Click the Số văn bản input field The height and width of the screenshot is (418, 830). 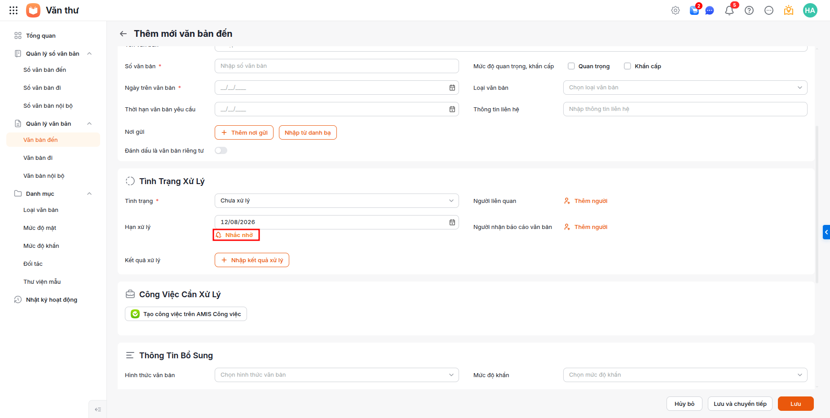pos(336,66)
